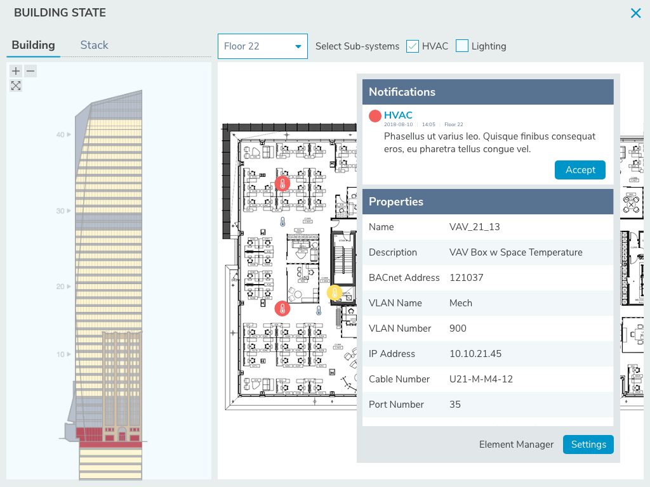Select the lower red thermometer alarm marker
Screen dimensions: 650x487
coord(282,309)
